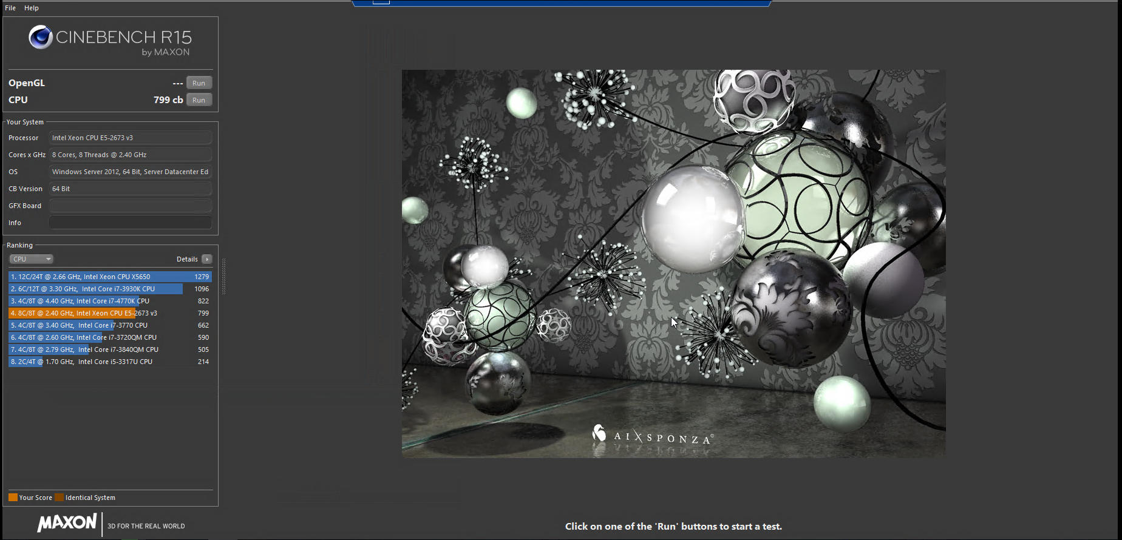1122x540 pixels.
Task: Click the MAXON logo at bottom
Action: pos(67,523)
